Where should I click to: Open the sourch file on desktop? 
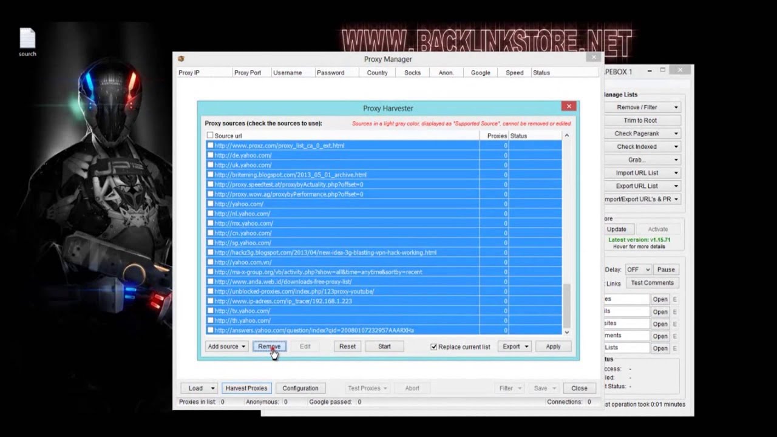27,42
